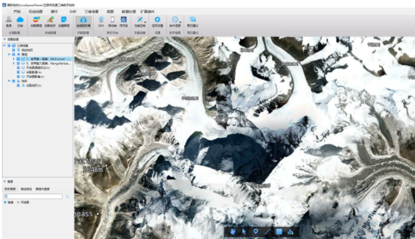Viewport: 415px width, 239px height.
Task: Toggle checkbox of root 3D scene node
Action: tap(9, 46)
